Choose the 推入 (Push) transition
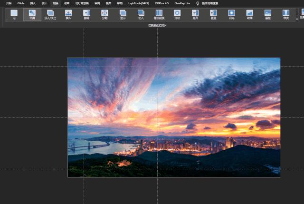 pyautogui.click(x=68, y=14)
